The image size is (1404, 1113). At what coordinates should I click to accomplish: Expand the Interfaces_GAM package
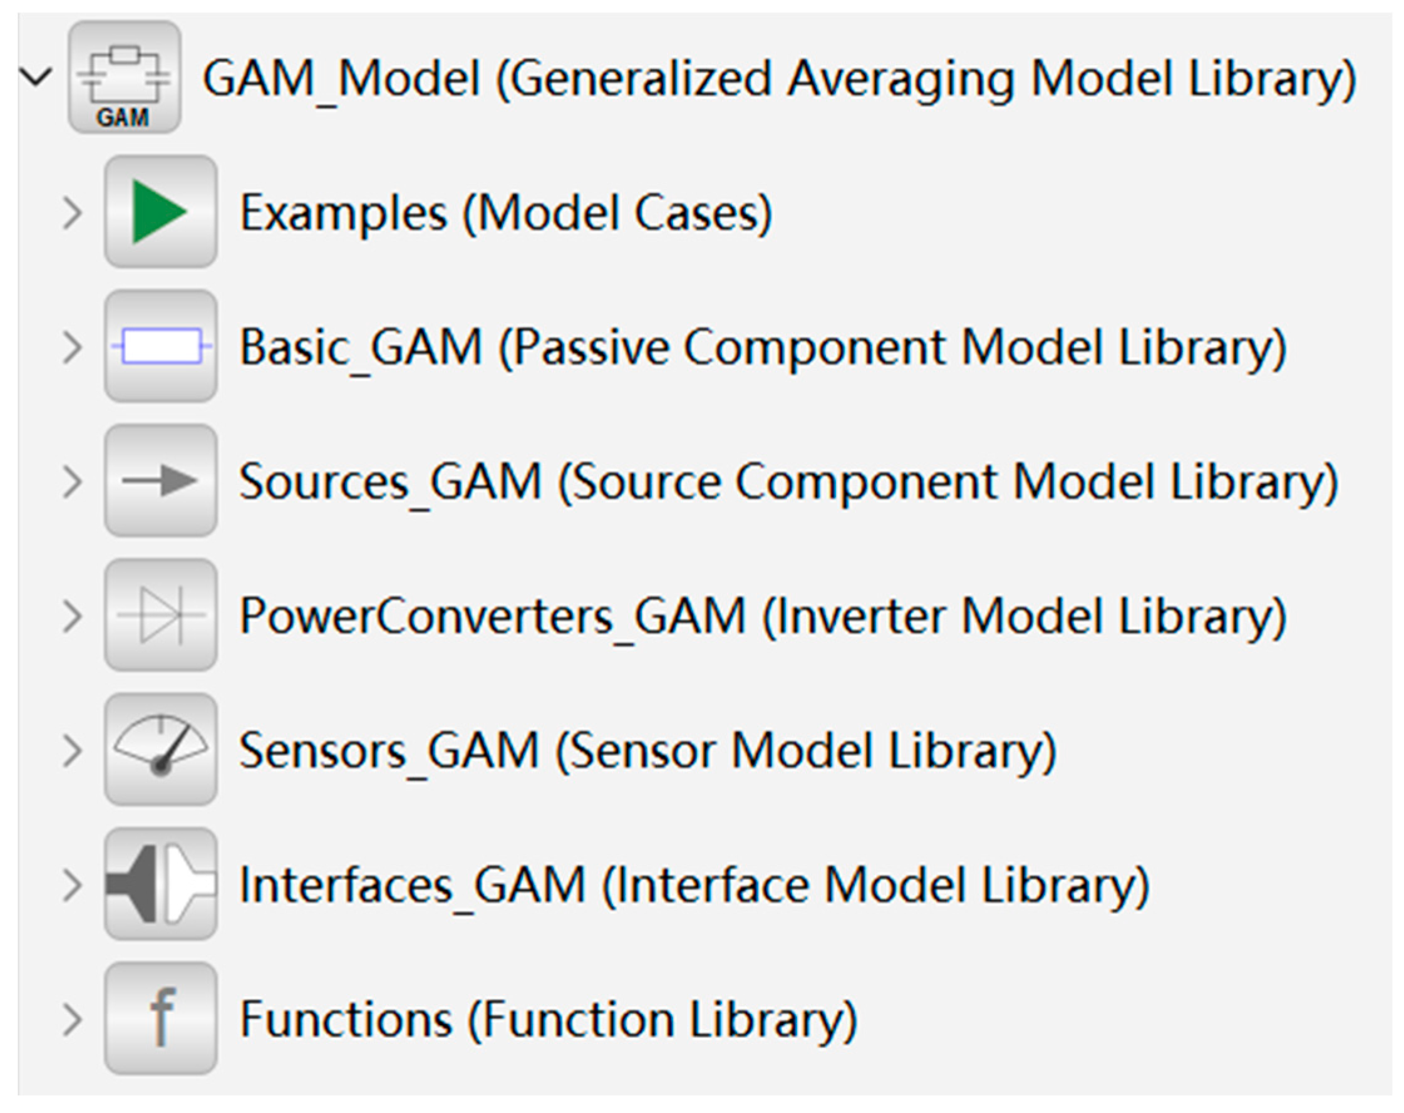click(x=72, y=885)
